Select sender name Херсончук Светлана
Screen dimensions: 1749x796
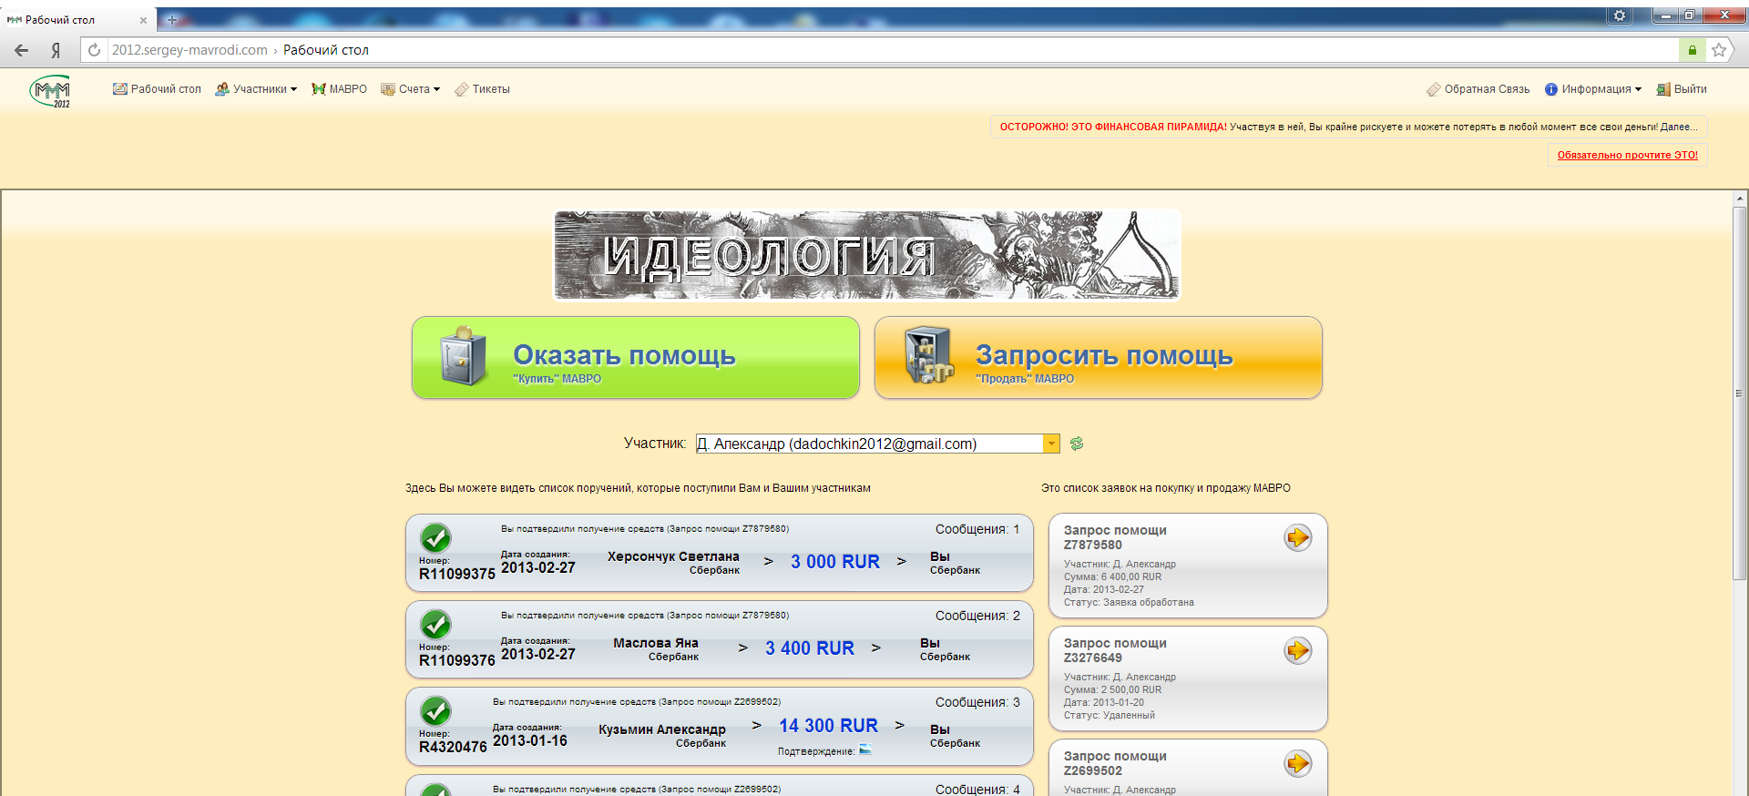[x=673, y=556]
